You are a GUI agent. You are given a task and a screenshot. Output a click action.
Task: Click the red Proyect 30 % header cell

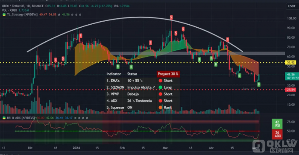point(168,74)
